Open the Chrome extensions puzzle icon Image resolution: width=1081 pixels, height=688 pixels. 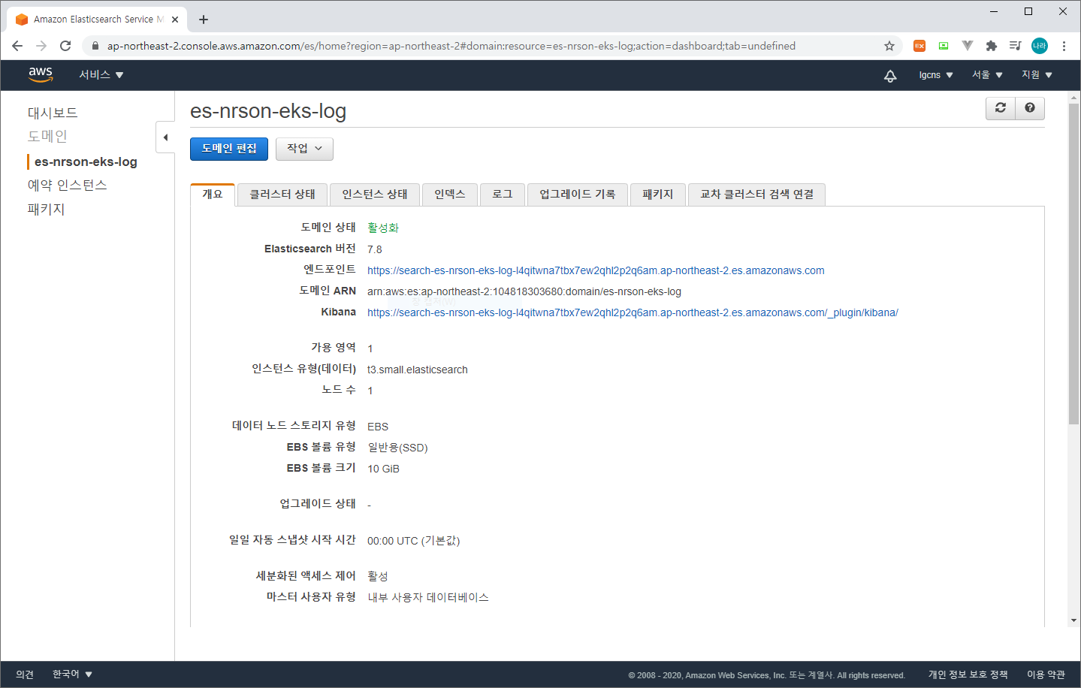pyautogui.click(x=992, y=46)
